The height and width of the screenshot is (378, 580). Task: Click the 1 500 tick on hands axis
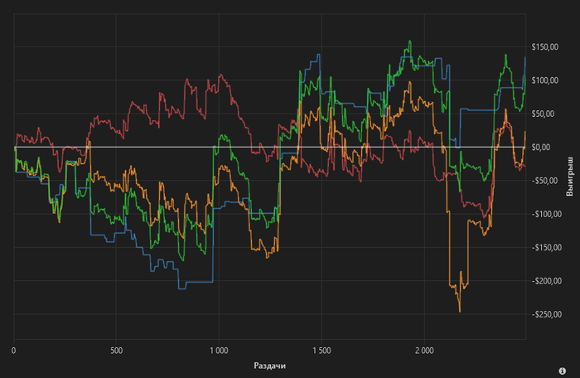321,351
